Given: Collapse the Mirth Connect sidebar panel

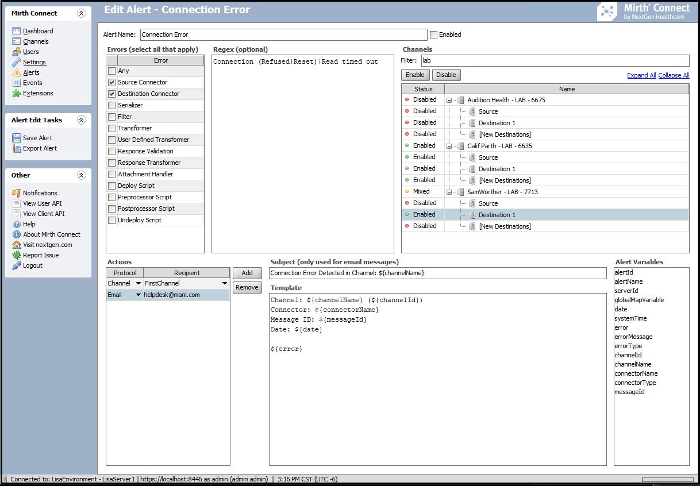Looking at the screenshot, I should [82, 13].
